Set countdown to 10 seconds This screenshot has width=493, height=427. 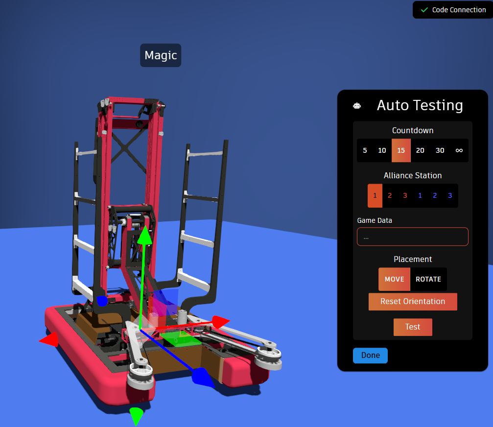[382, 150]
